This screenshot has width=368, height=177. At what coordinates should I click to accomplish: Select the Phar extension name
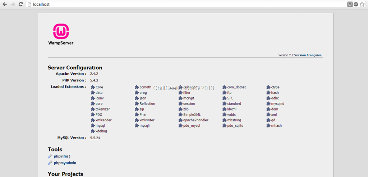143,115
